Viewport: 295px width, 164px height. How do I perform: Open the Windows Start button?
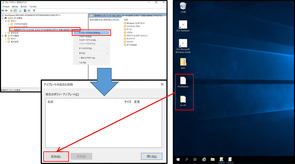pyautogui.click(x=178, y=159)
